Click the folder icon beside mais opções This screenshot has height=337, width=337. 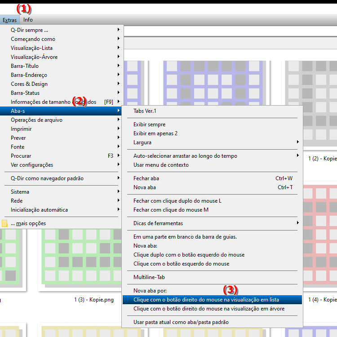point(4,223)
